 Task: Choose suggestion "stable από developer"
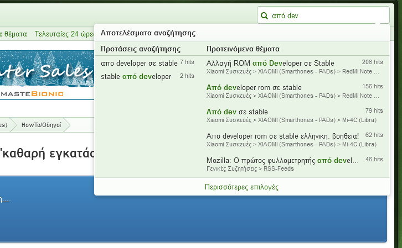click(x=136, y=76)
